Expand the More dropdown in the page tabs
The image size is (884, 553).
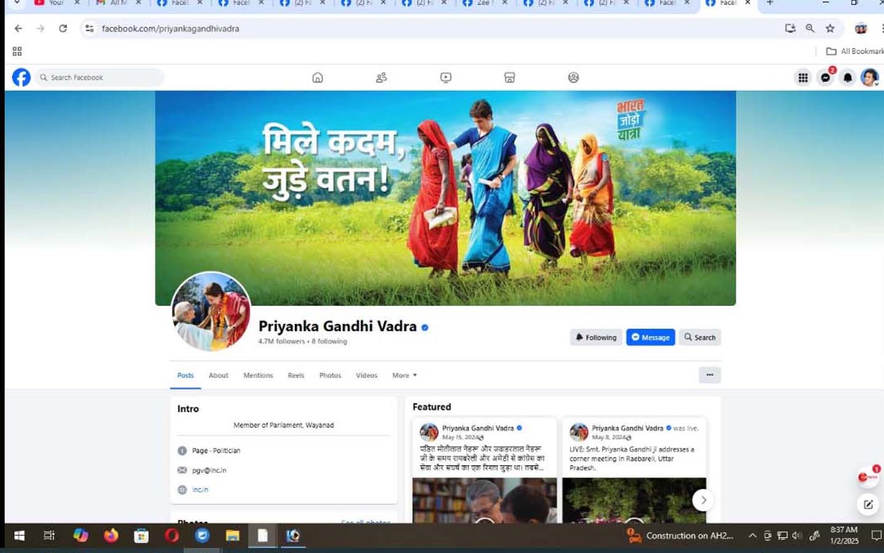click(405, 375)
